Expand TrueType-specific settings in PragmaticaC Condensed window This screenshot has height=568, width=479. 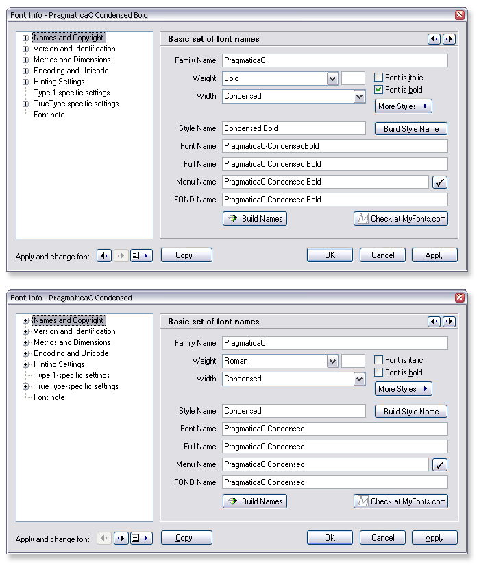coord(25,386)
